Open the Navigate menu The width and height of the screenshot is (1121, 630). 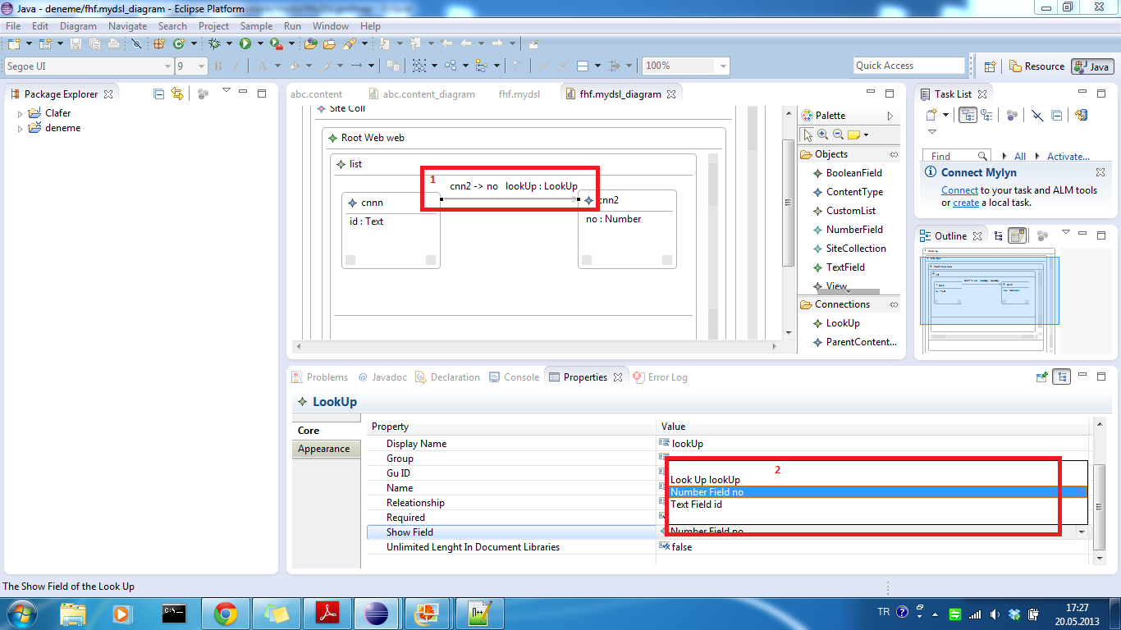(127, 26)
